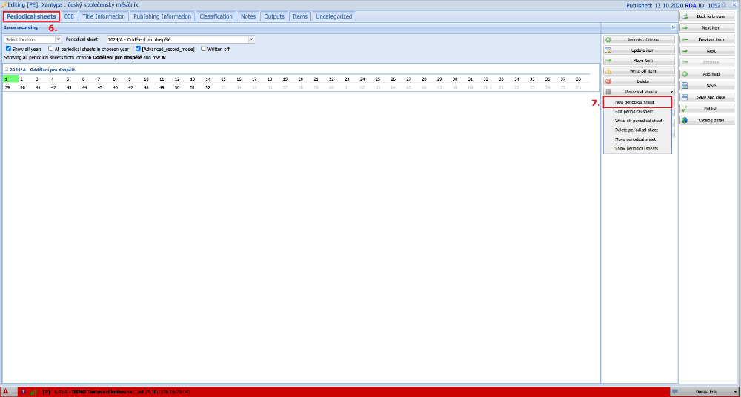Go to Previous item via arrow icon
Image resolution: width=741 pixels, height=397 pixels.
pyautogui.click(x=685, y=39)
